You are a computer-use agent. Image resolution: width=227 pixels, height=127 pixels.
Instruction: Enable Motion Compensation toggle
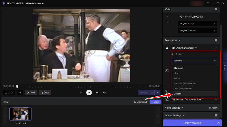pos(167,100)
